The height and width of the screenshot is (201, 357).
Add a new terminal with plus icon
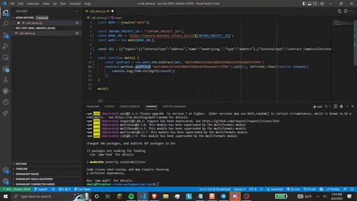coord(326,107)
